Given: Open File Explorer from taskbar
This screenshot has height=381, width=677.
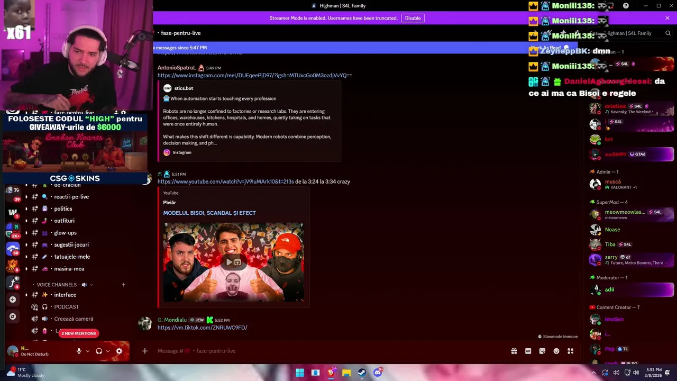Looking at the screenshot, I should coord(346,373).
